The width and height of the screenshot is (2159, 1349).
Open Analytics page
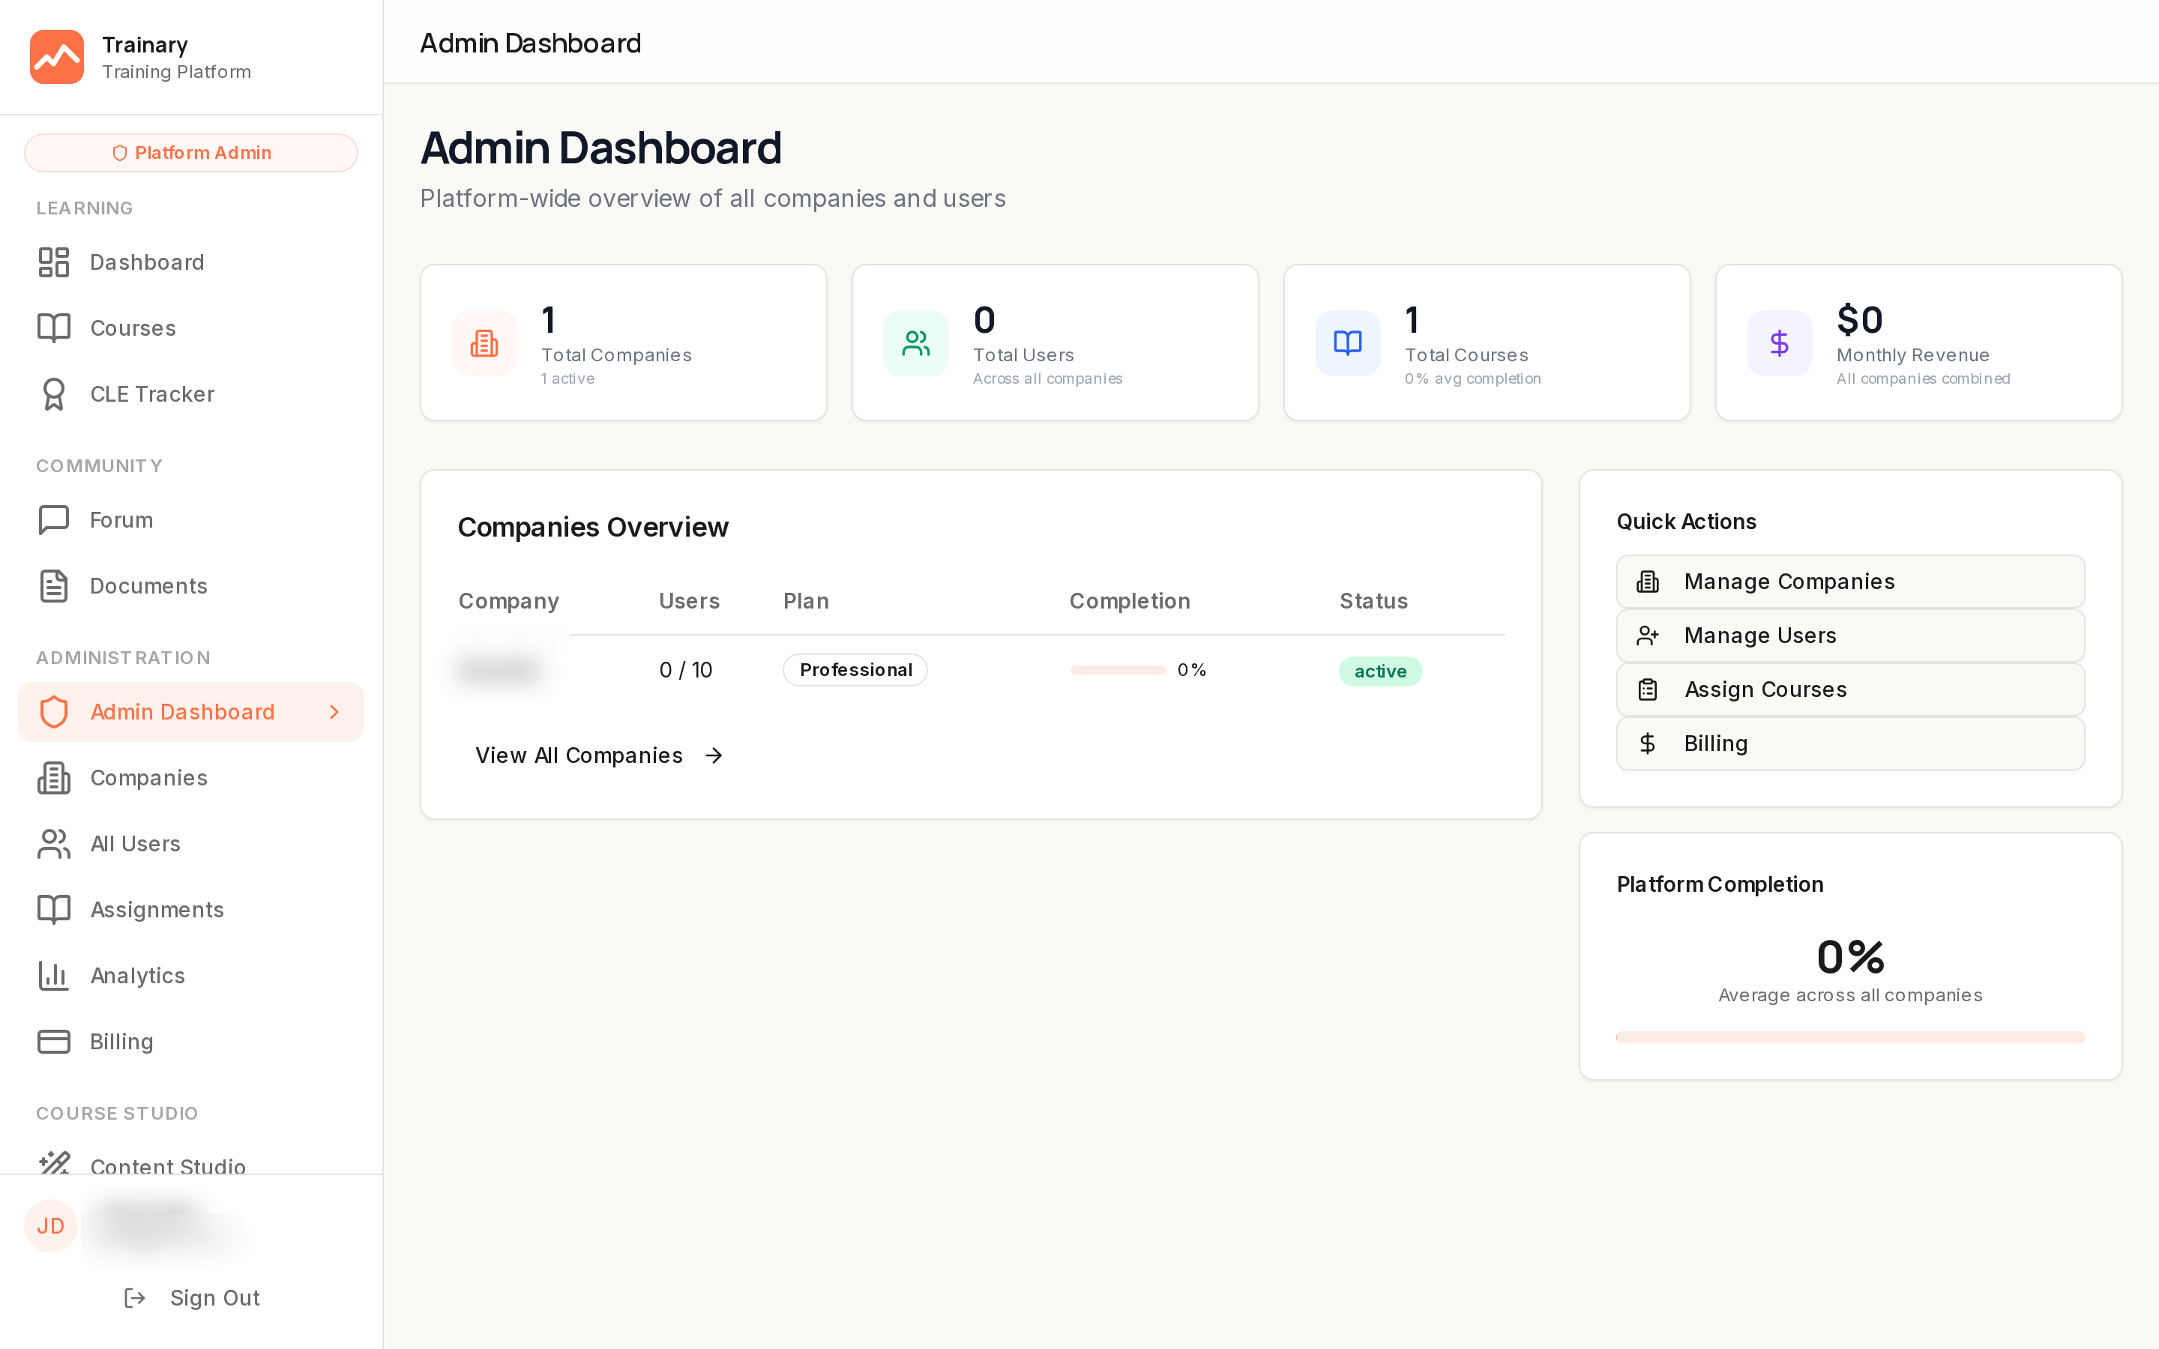click(191, 976)
